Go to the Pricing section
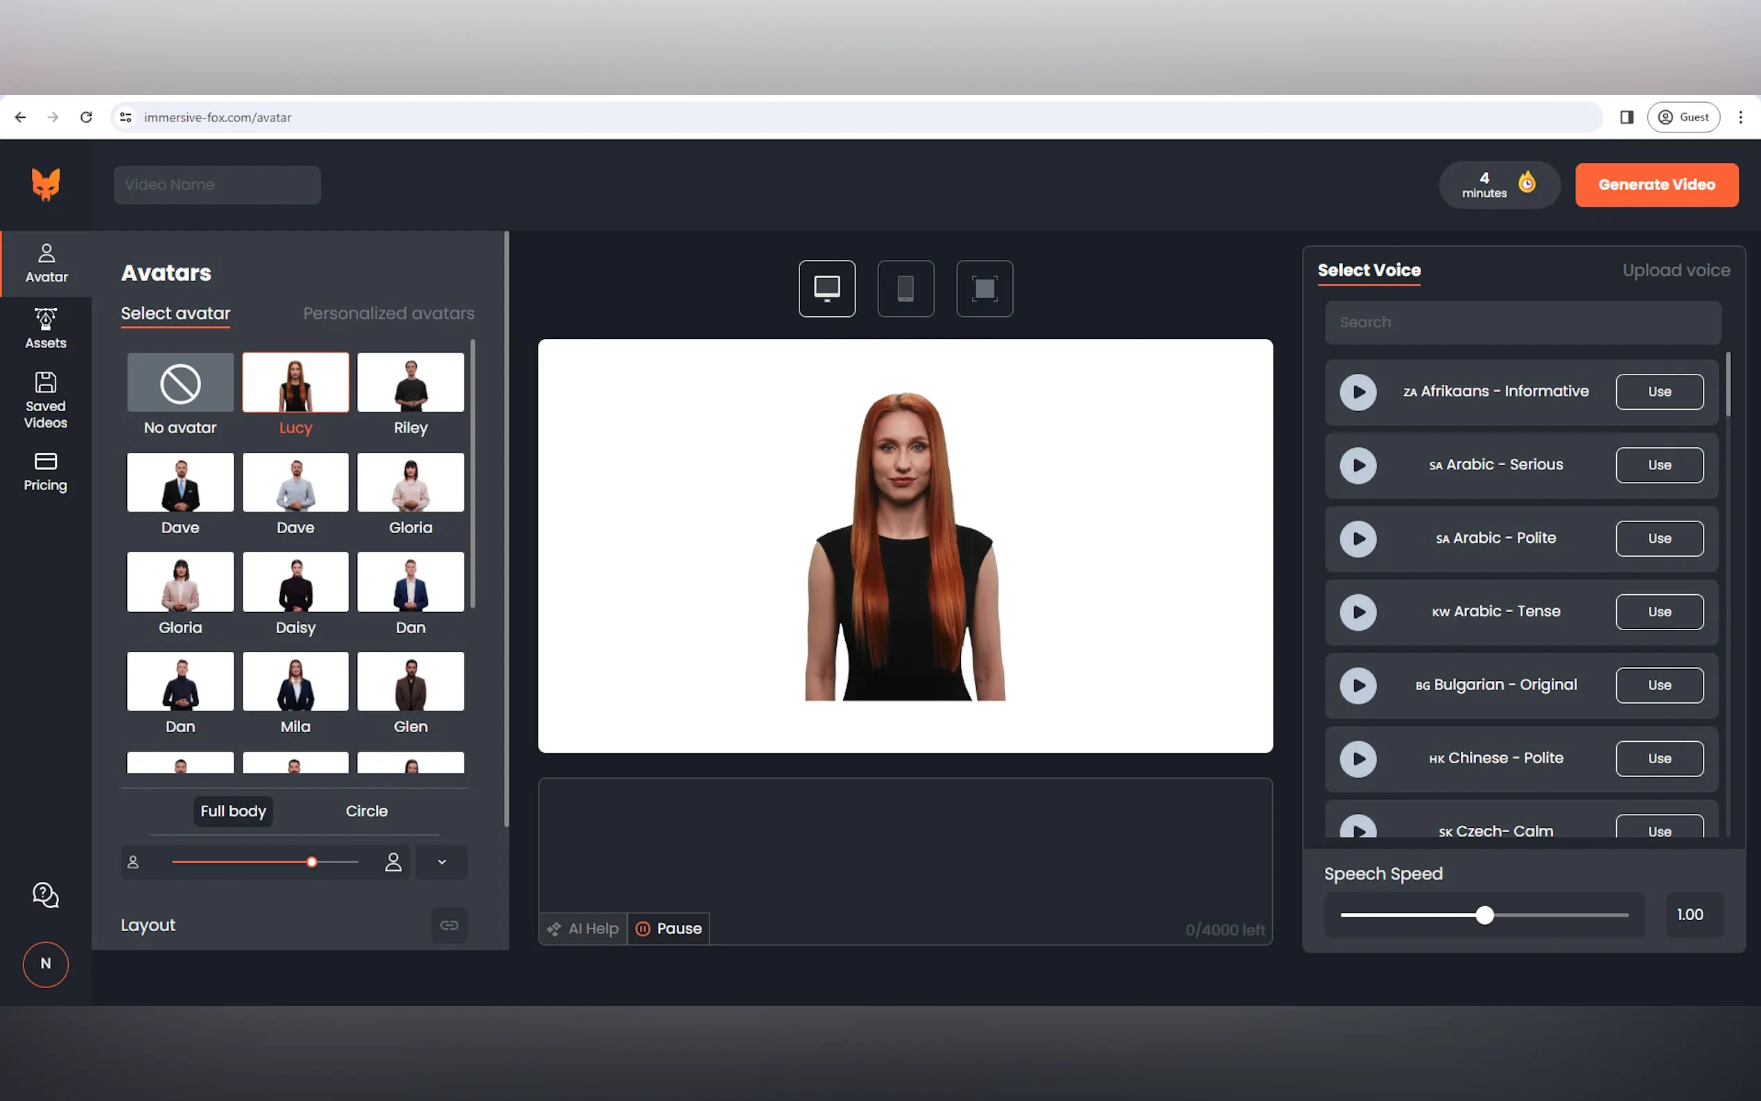This screenshot has width=1761, height=1101. click(x=45, y=471)
